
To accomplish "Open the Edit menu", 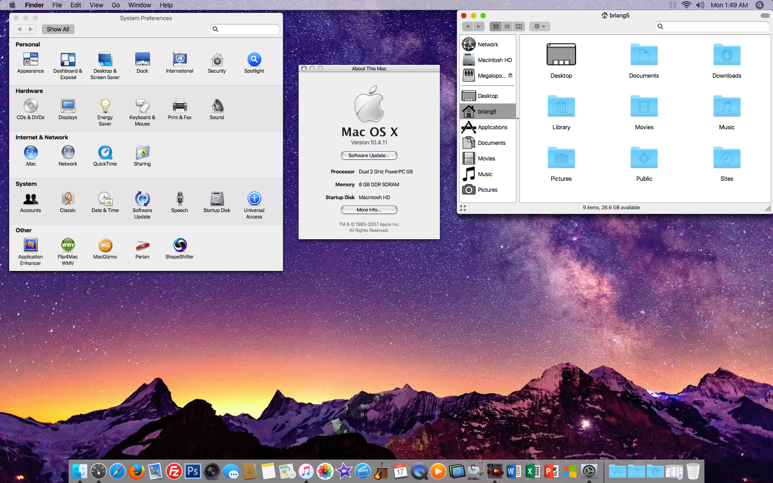I will click(x=76, y=5).
